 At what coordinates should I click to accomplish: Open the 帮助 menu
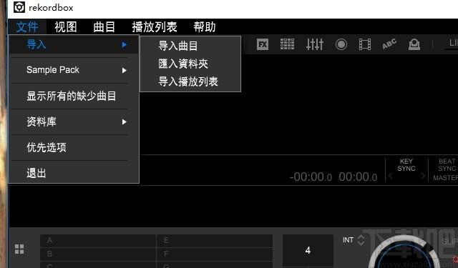(x=205, y=27)
